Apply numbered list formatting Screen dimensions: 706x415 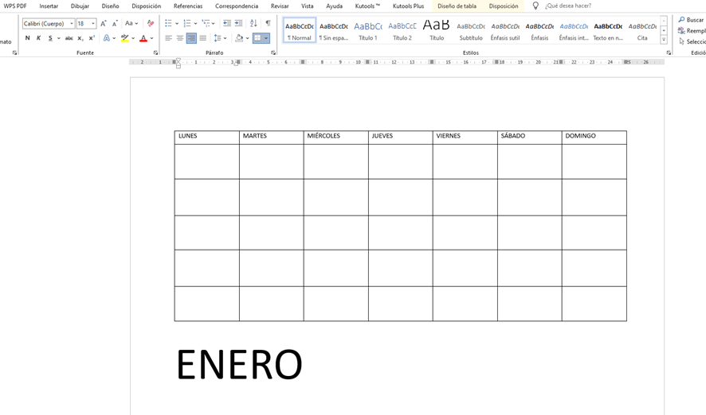(x=187, y=23)
